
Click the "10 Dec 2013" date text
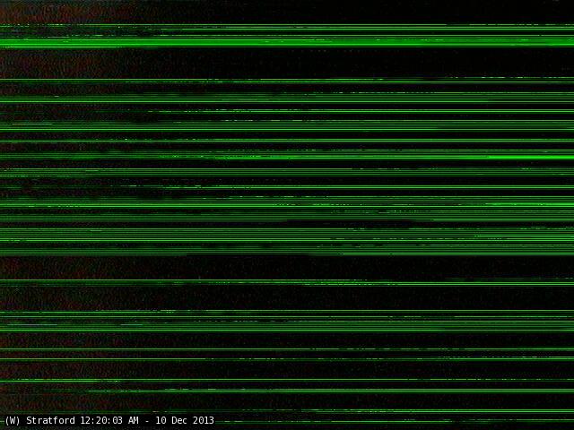[185, 420]
